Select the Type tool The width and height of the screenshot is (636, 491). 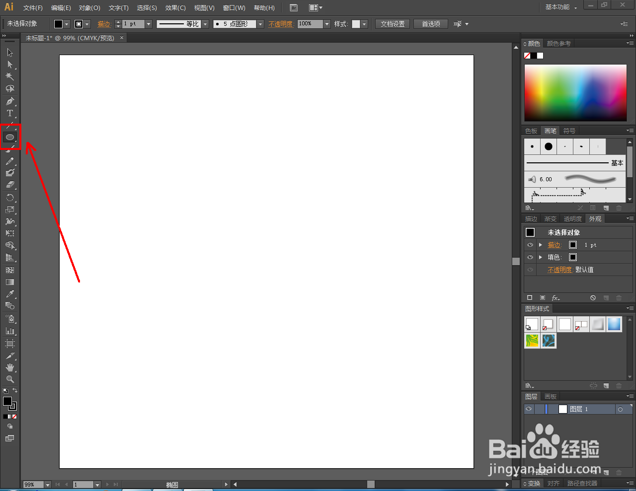coord(10,113)
